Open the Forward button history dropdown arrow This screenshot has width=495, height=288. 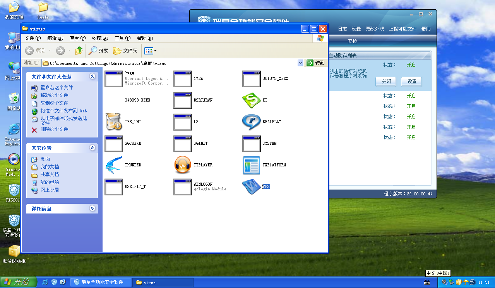(x=69, y=51)
